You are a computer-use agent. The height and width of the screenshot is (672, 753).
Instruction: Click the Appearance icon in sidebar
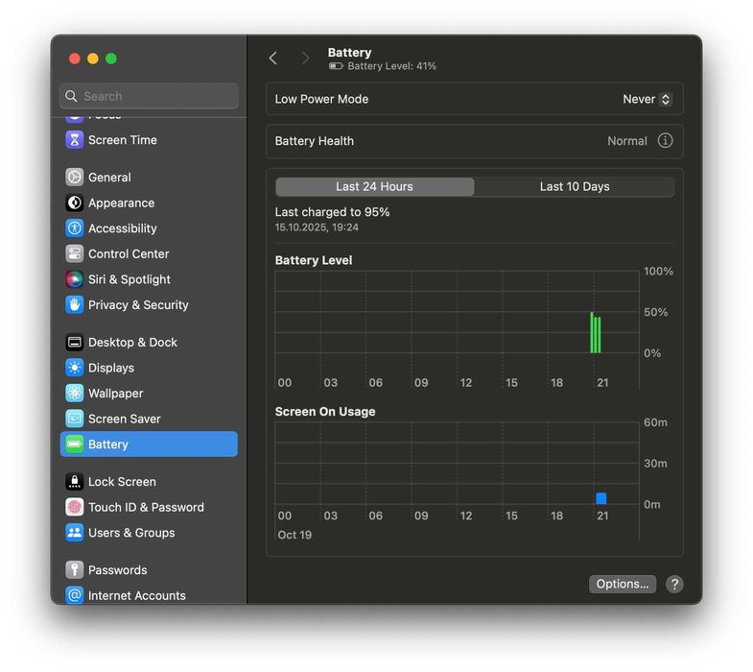74,203
